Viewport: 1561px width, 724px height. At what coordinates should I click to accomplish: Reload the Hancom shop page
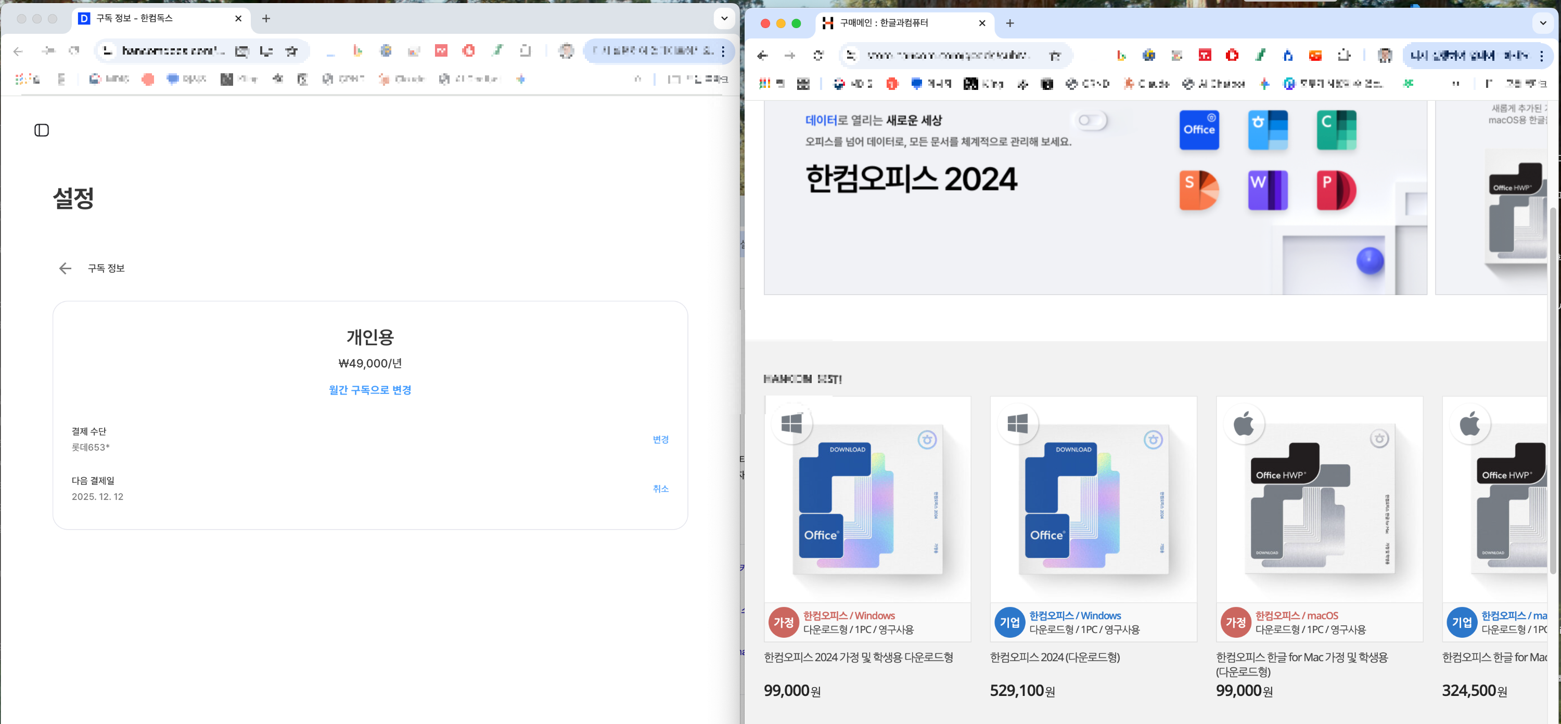[x=818, y=56]
